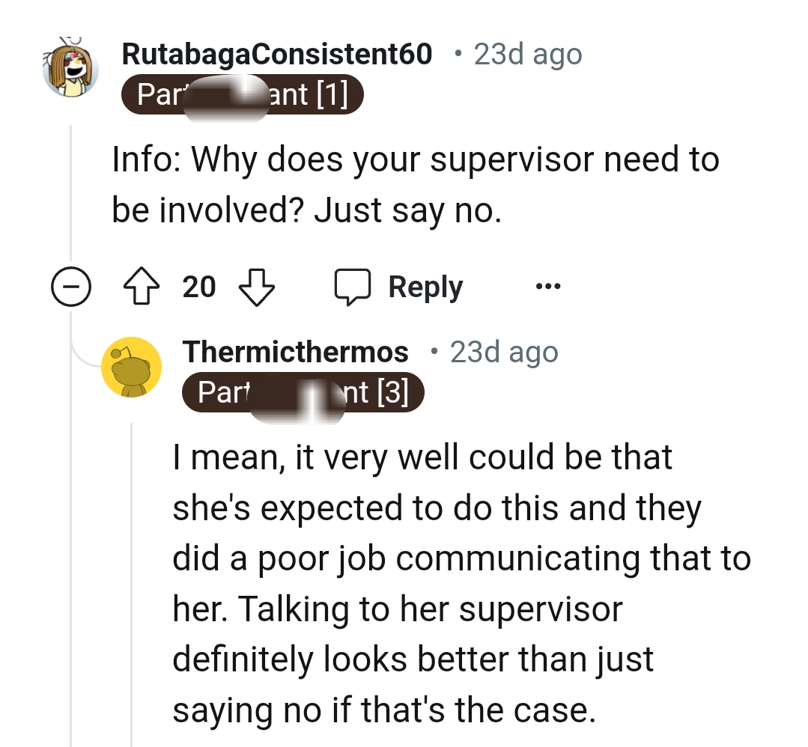Viewport: 808px width, 747px height.
Task: Click the vote count showing 20
Action: (199, 286)
